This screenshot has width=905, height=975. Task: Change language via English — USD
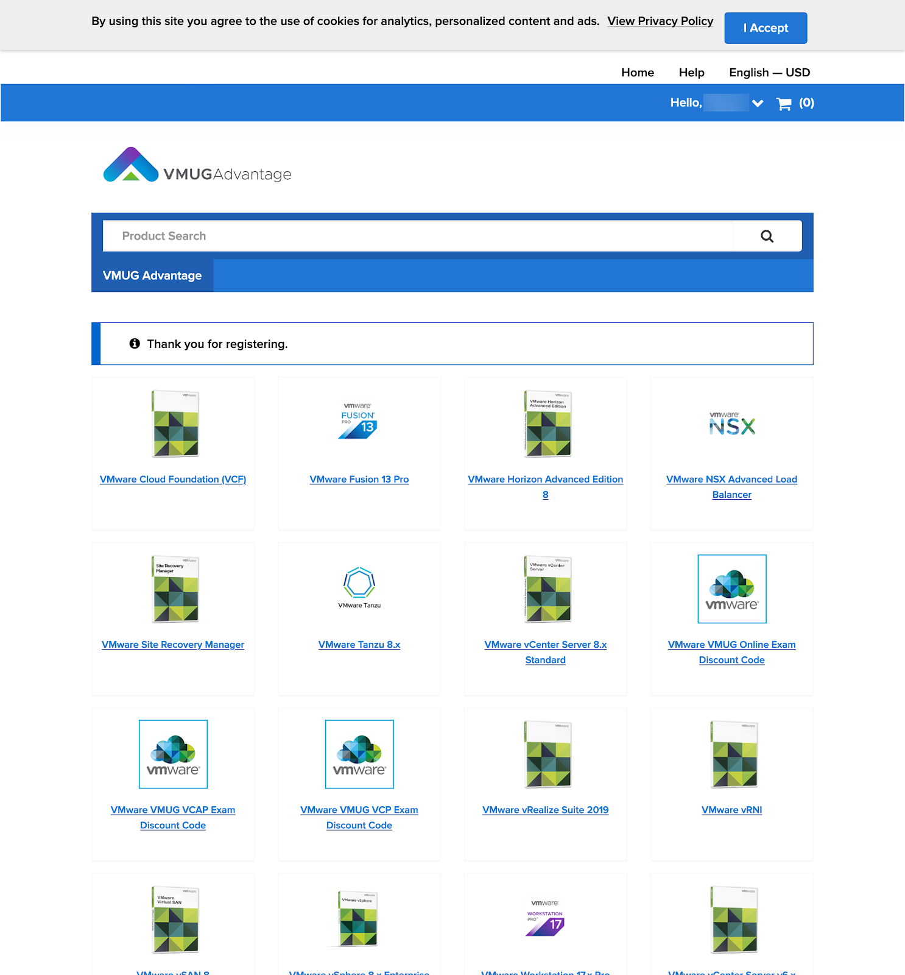click(x=769, y=73)
